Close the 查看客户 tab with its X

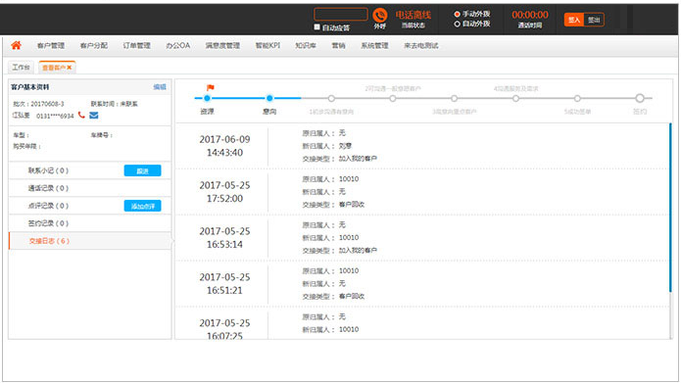[x=70, y=68]
